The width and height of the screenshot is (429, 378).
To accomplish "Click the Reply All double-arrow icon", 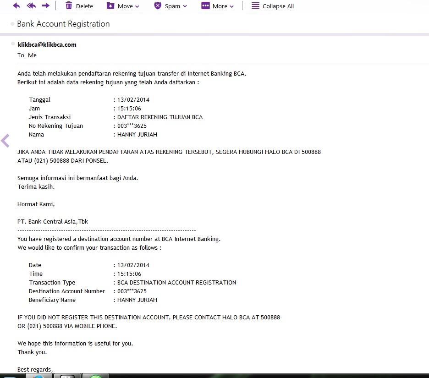I will click(x=31, y=5).
